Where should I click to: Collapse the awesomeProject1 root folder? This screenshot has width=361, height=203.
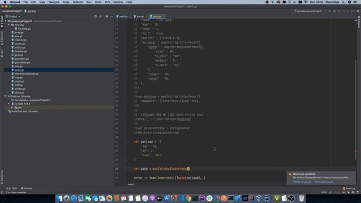click(x=6, y=21)
